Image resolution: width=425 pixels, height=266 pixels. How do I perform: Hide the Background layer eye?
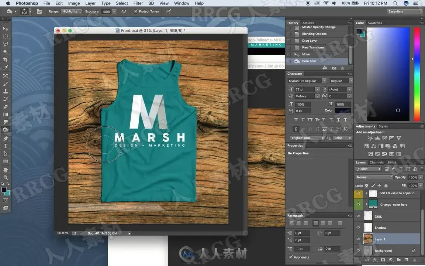358,250
